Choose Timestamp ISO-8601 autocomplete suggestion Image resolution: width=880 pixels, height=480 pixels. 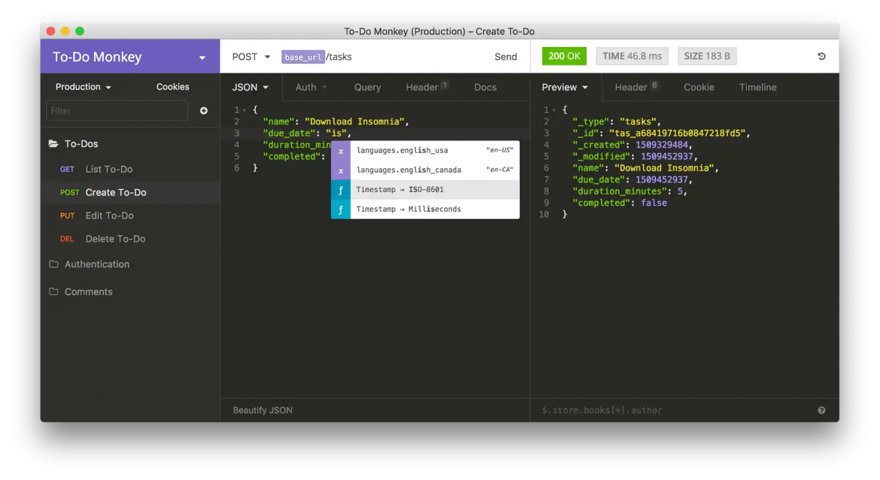[425, 189]
